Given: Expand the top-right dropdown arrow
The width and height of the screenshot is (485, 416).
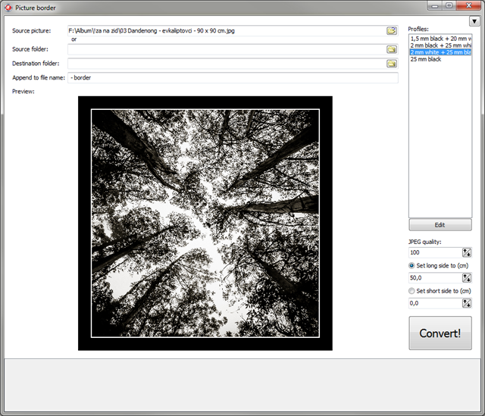Looking at the screenshot, I should [x=474, y=21].
